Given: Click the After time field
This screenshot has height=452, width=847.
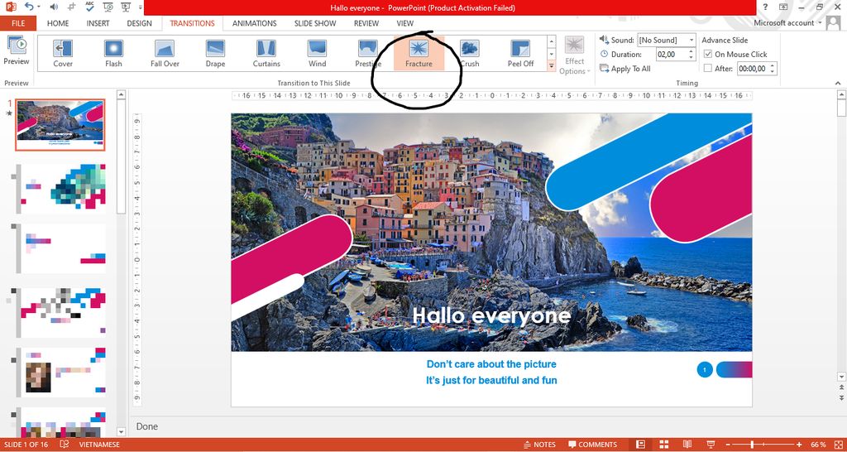Looking at the screenshot, I should [754, 69].
